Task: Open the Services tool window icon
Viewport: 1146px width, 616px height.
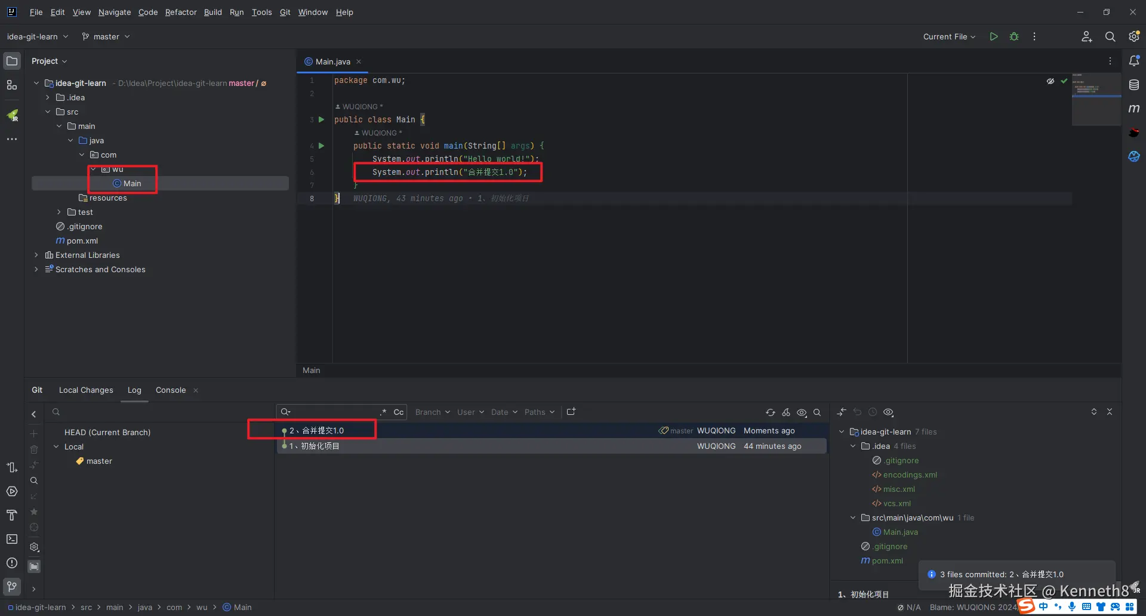Action: (12, 491)
